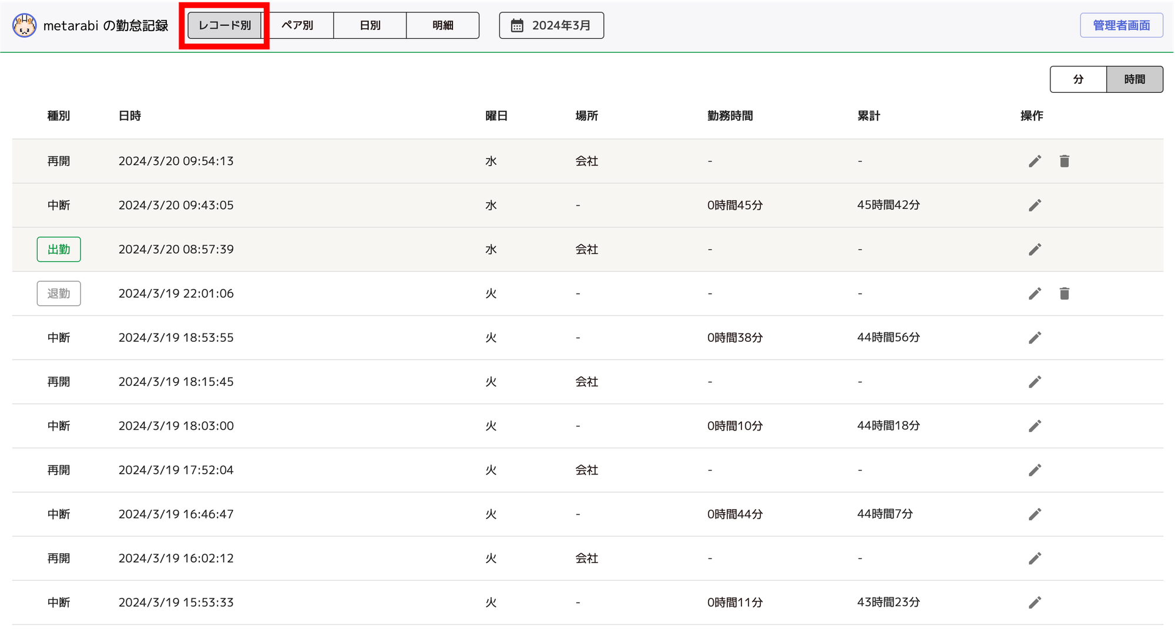Click the gray 退勤 badge

coord(59,294)
